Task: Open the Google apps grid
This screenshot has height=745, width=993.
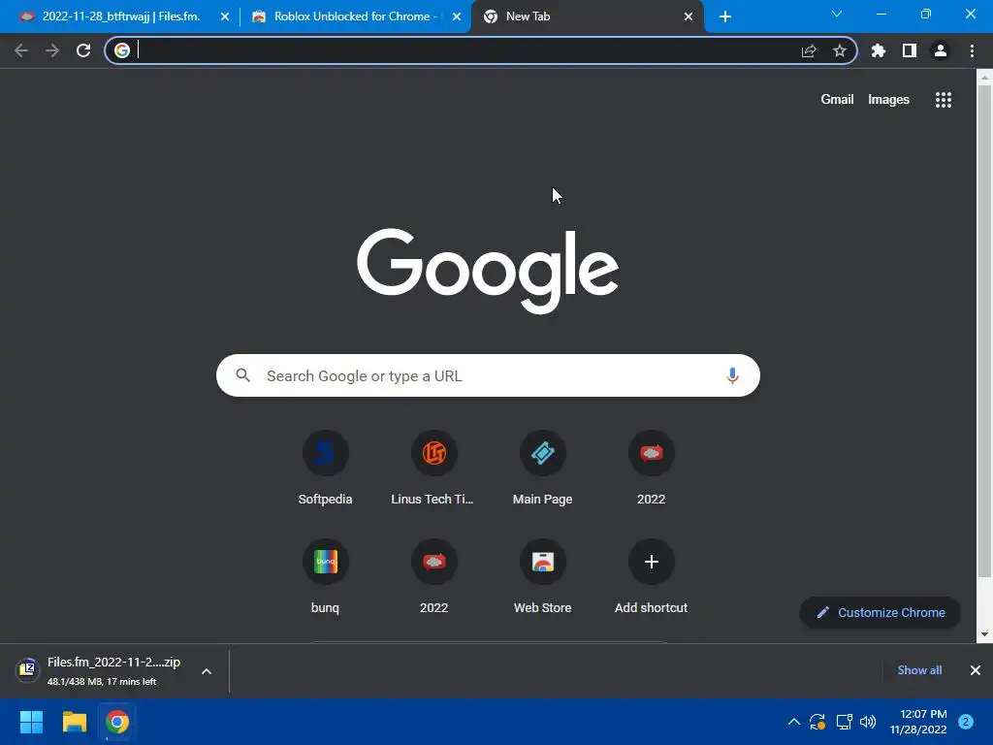Action: [x=944, y=100]
